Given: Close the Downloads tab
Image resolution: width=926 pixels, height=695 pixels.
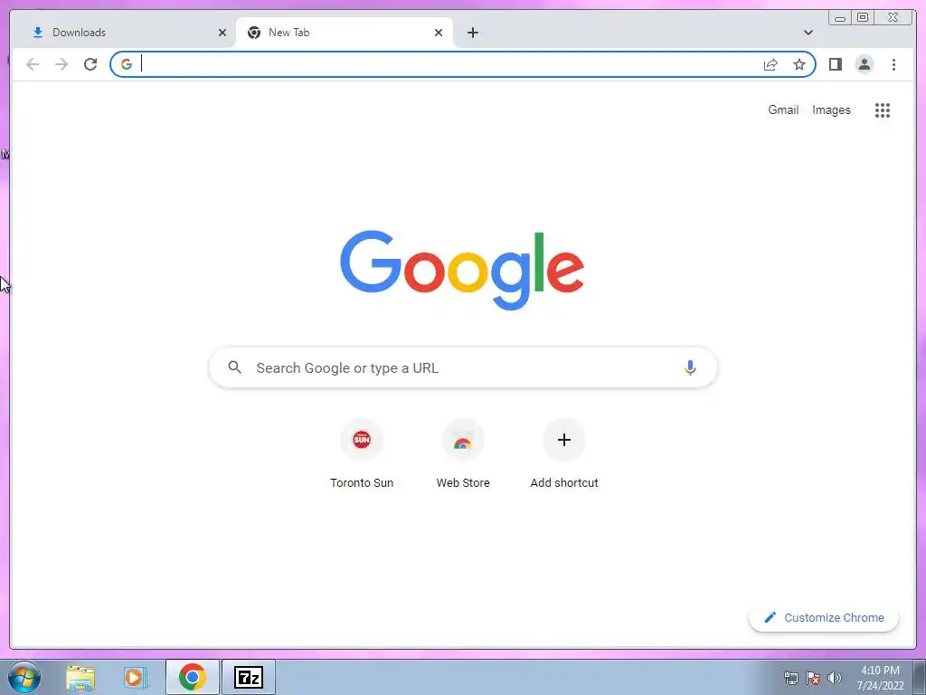Looking at the screenshot, I should pyautogui.click(x=222, y=33).
